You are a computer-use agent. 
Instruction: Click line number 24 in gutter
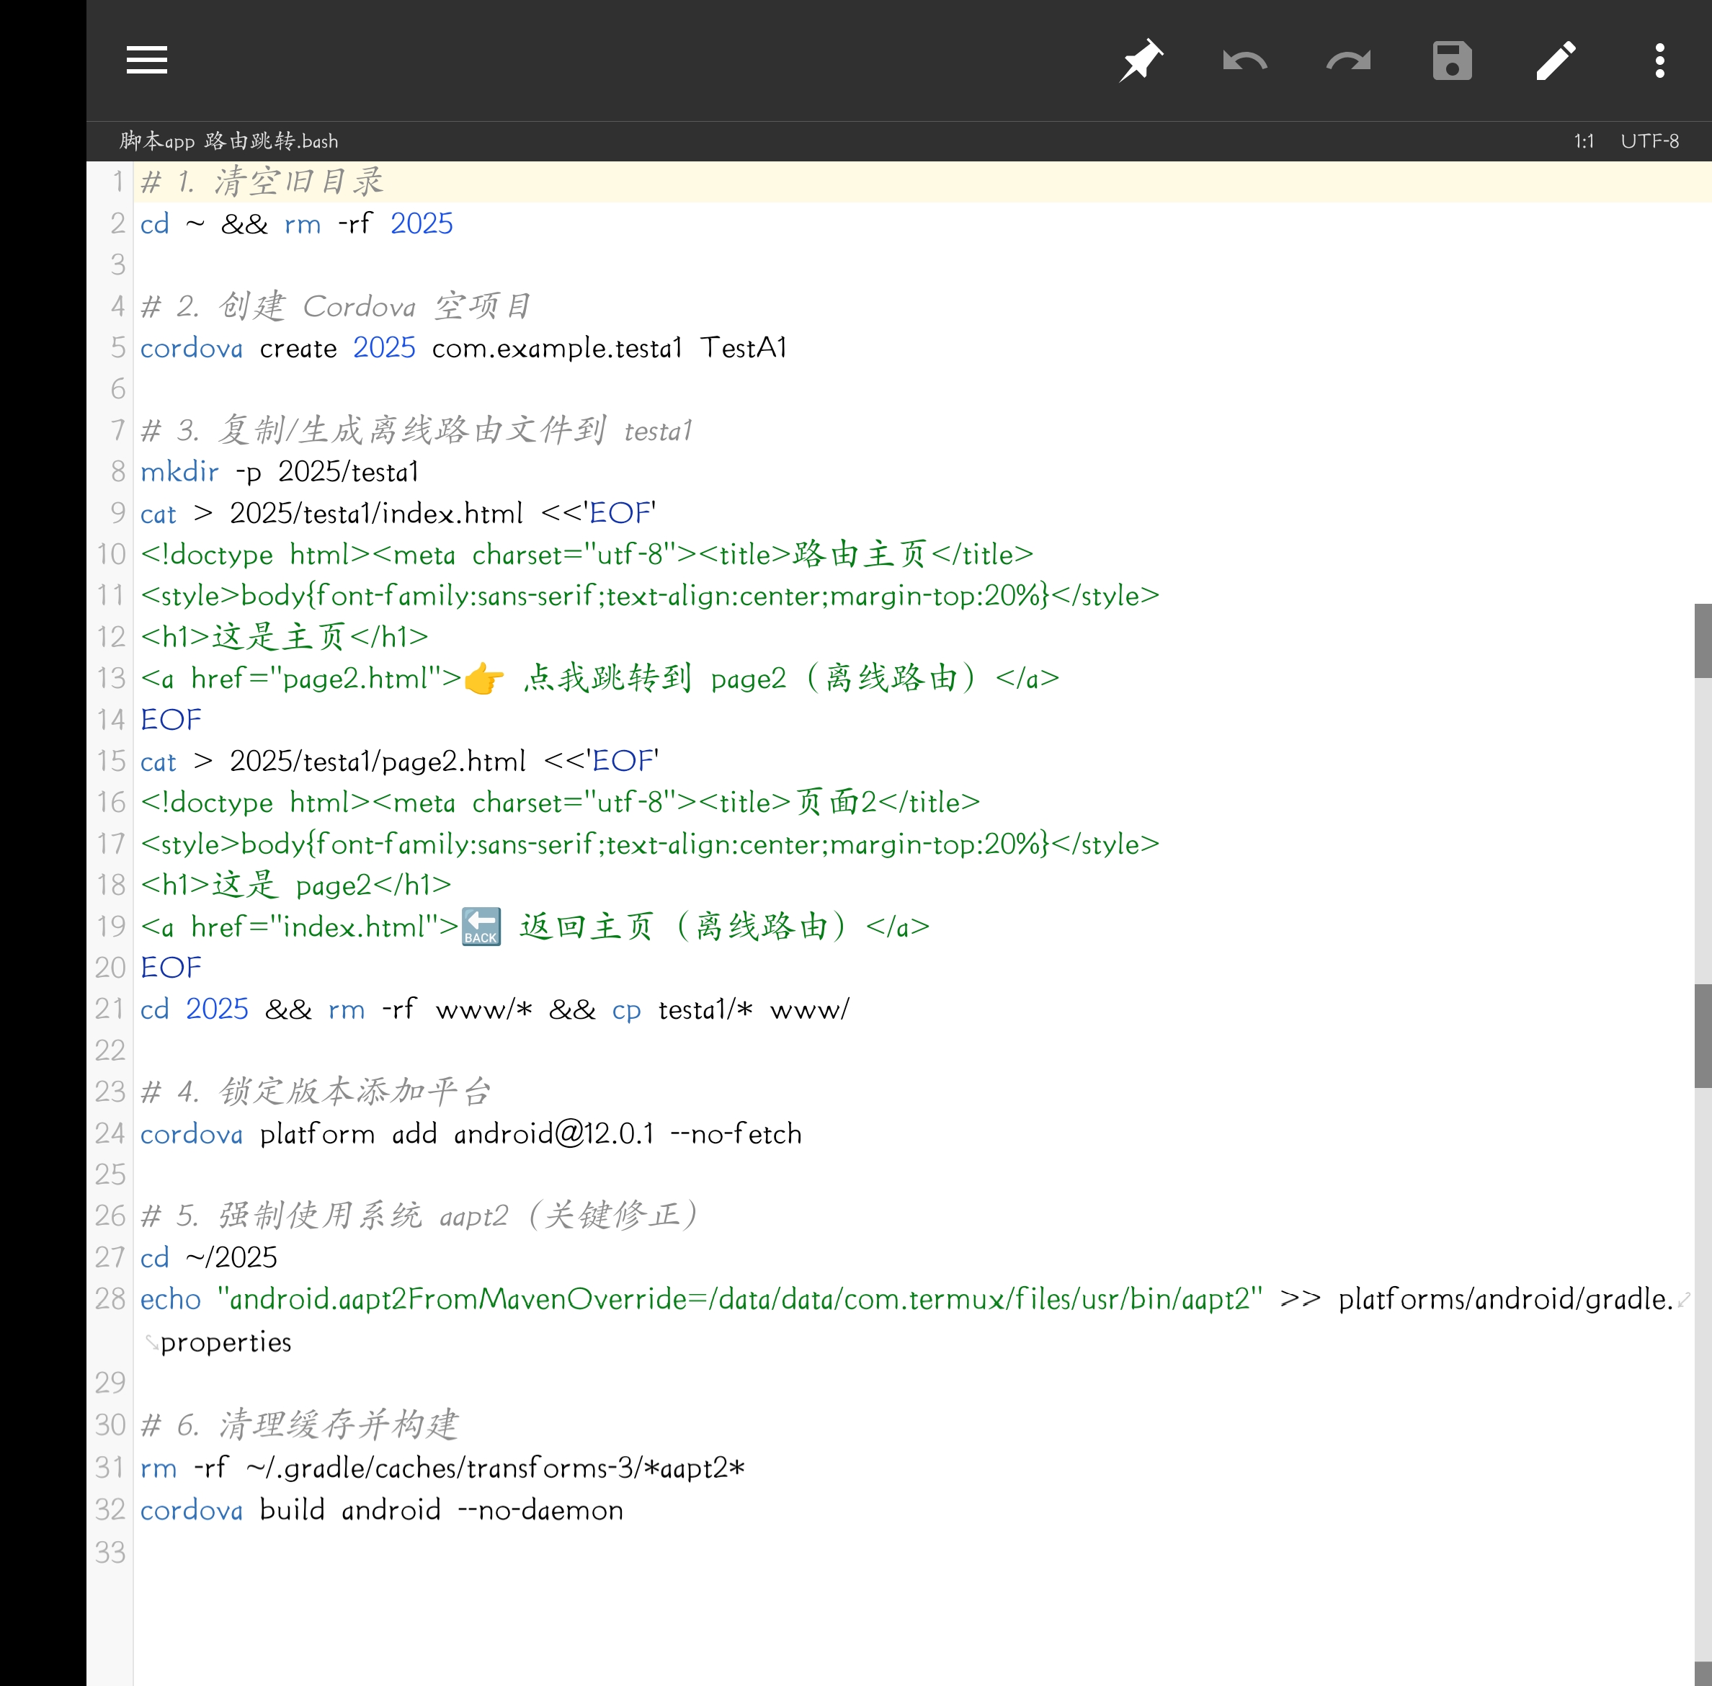[x=111, y=1133]
